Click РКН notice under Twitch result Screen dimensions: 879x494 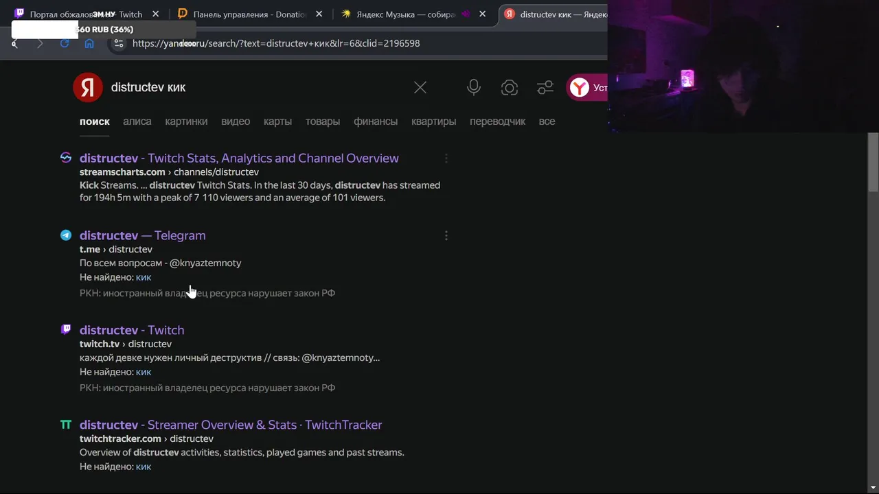point(207,388)
